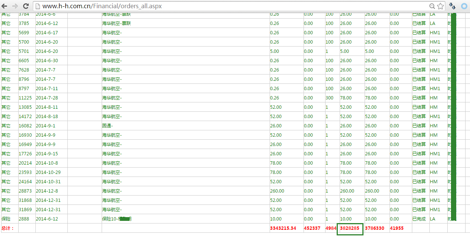Screen dimensions: 470x238
Task: Click the total 3786330
Action: tap(375, 228)
